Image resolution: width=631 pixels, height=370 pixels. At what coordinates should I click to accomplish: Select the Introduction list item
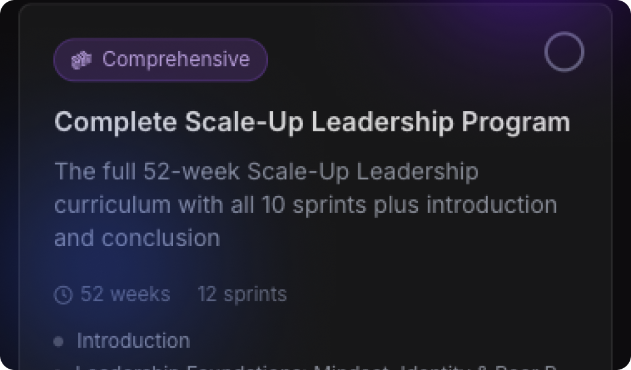coord(133,340)
